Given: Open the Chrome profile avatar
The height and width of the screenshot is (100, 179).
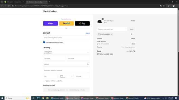Looking at the screenshot, I should (x=173, y=6).
